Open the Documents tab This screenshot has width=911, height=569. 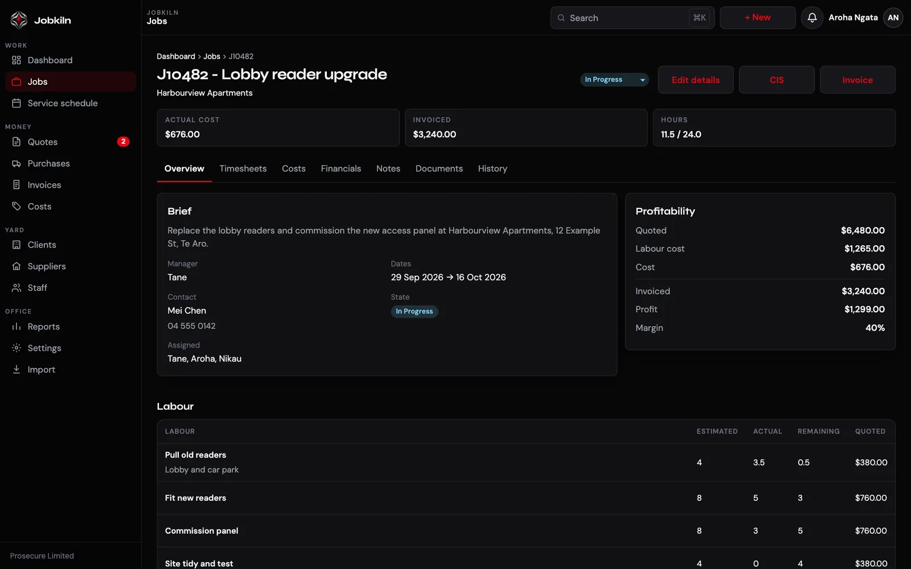439,169
